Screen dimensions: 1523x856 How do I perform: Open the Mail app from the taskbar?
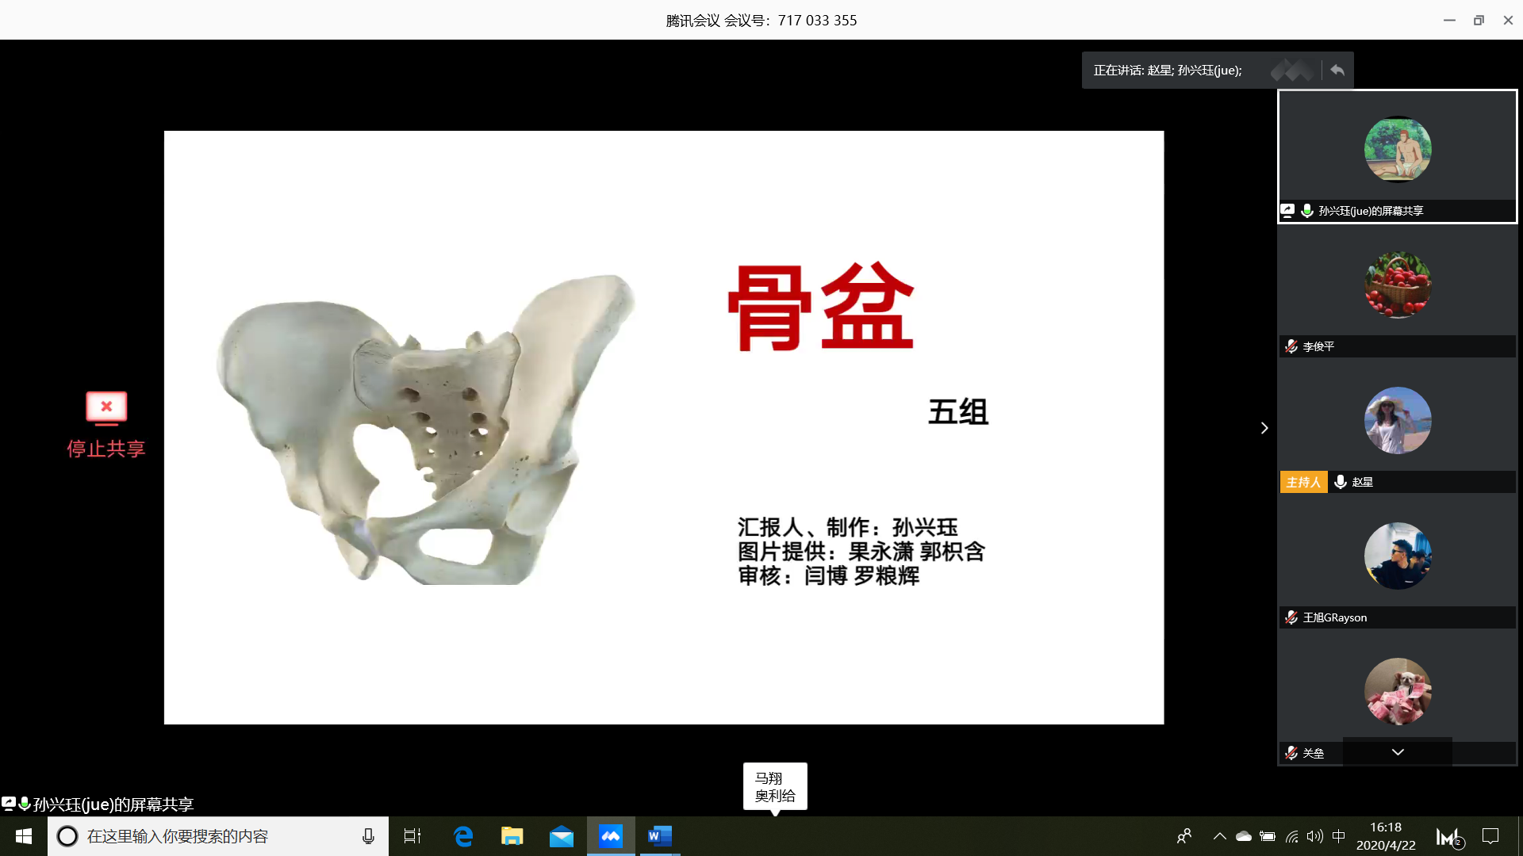coord(561,836)
